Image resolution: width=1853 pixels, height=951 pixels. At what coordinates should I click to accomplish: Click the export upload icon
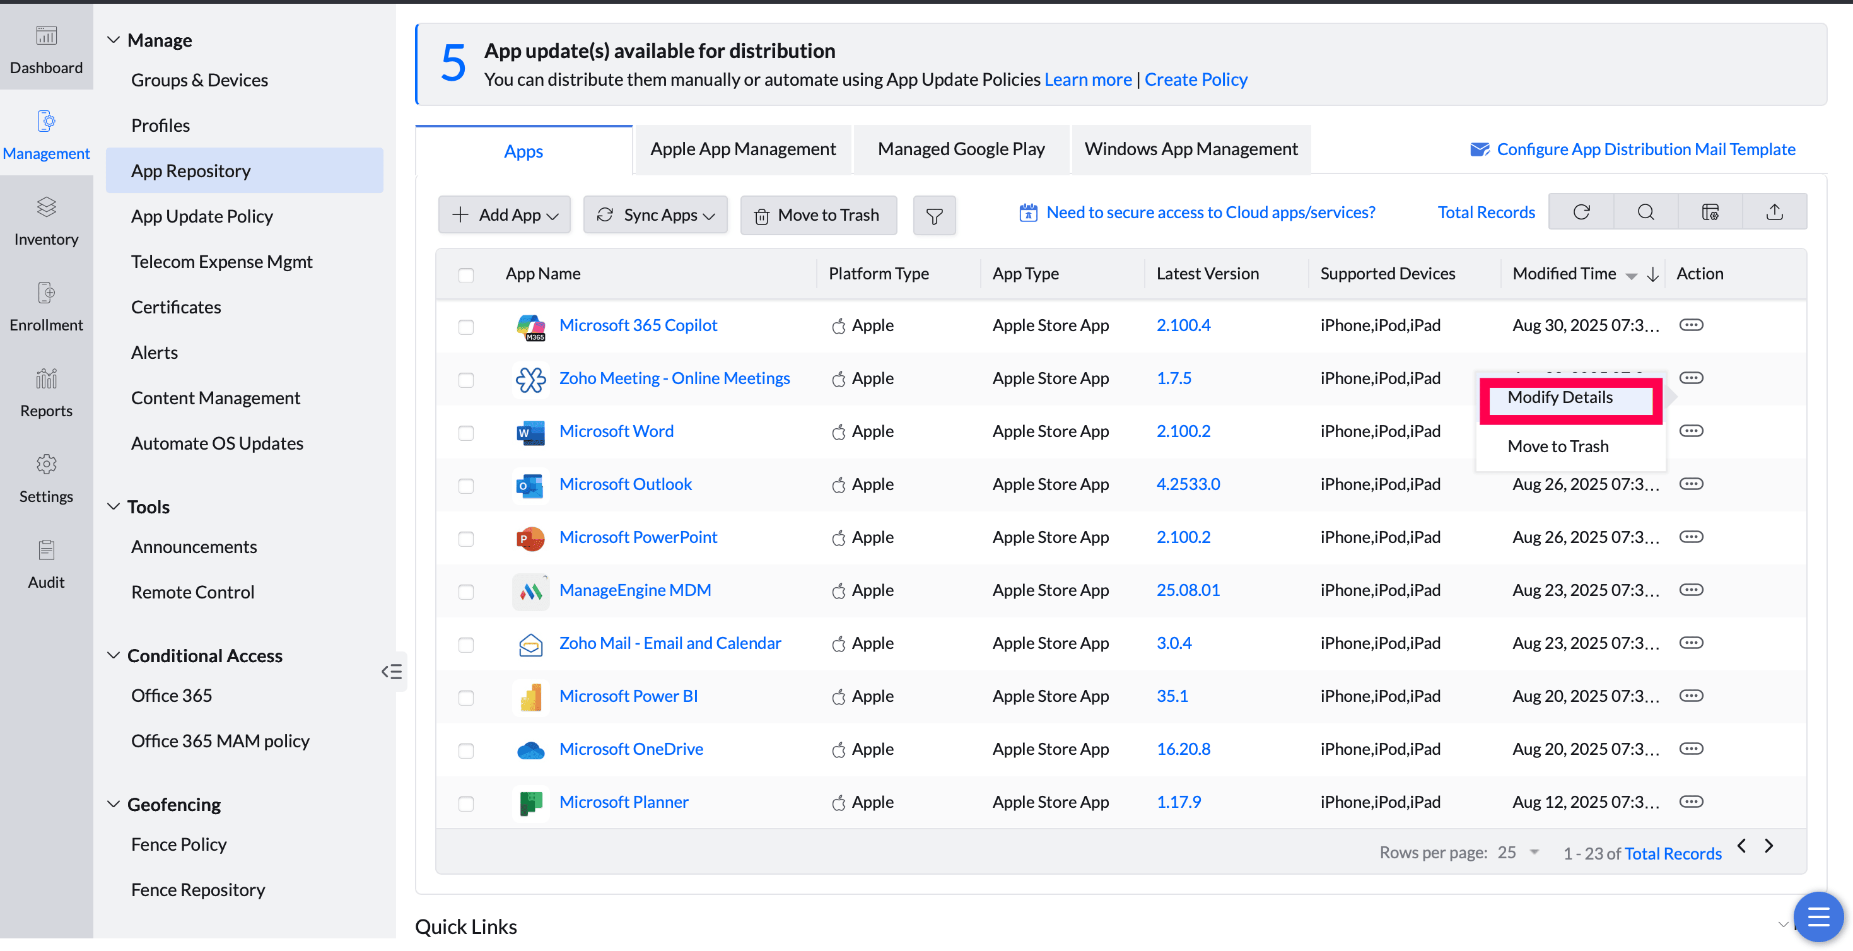pos(1774,213)
